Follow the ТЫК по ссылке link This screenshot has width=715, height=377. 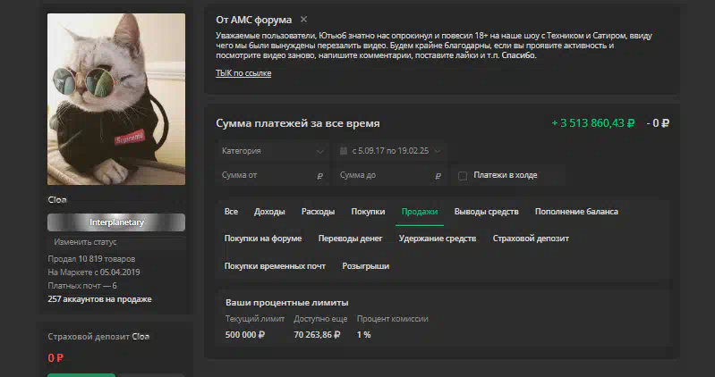[243, 73]
